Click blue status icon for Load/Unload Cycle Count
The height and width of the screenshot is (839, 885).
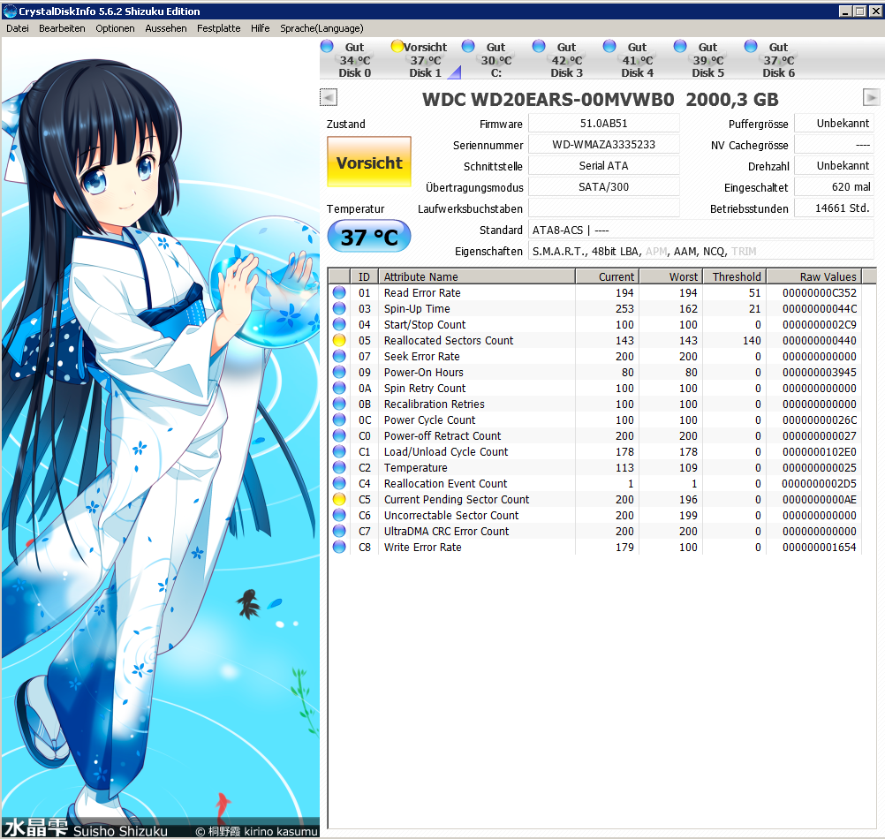338,451
